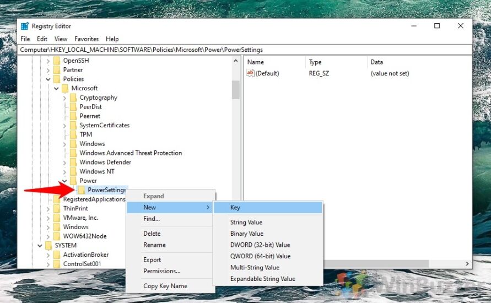Collapse the Policies key
491x303 pixels.
[48, 79]
